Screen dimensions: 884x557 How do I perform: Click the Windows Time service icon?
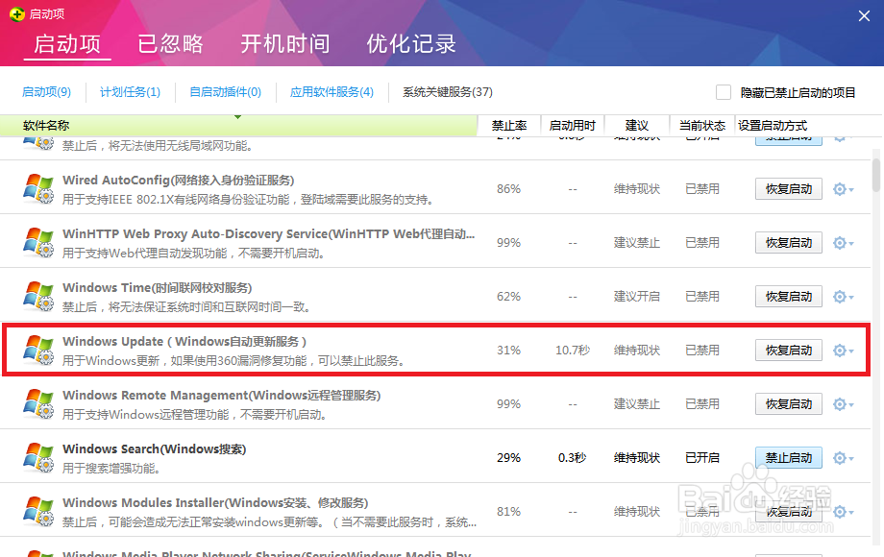click(38, 296)
